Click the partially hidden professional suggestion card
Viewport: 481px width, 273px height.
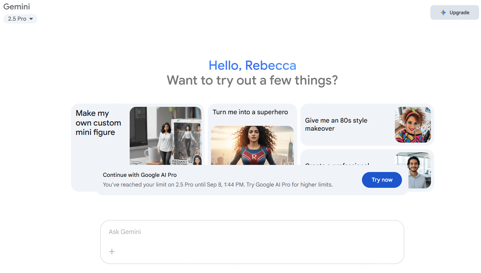click(x=367, y=158)
